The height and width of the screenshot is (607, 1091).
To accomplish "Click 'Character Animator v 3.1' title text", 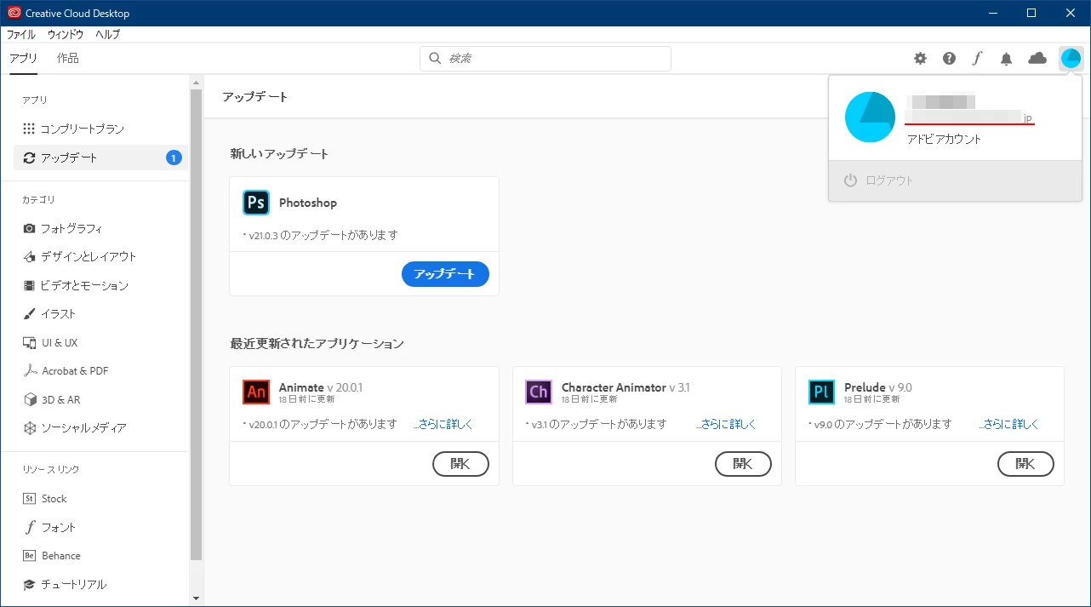I will (625, 387).
